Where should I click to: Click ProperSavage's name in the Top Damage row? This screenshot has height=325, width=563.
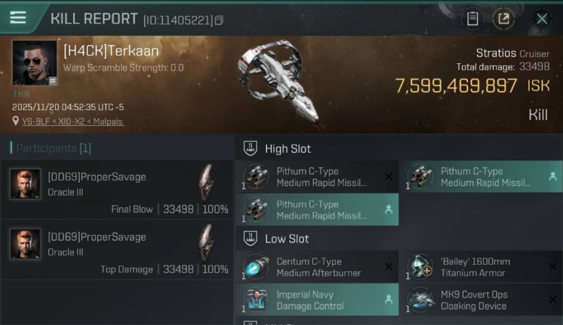click(97, 237)
